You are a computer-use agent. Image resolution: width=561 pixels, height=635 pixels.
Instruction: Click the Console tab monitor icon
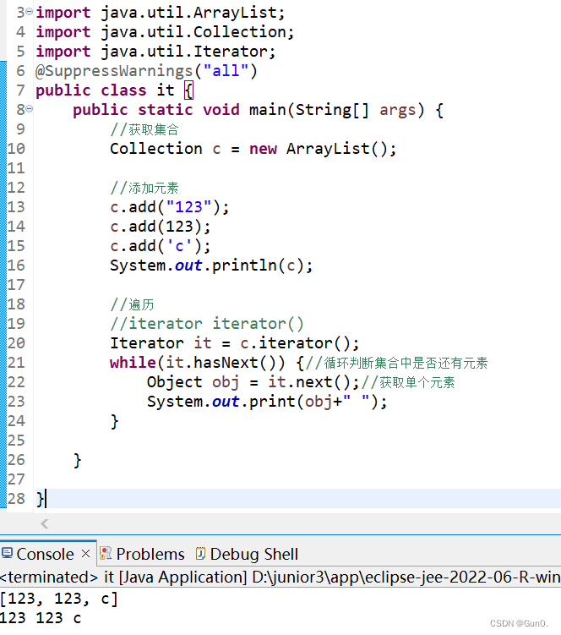click(x=7, y=553)
